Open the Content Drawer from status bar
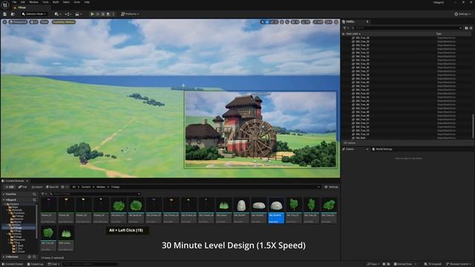The height and width of the screenshot is (267, 475). pyautogui.click(x=13, y=264)
